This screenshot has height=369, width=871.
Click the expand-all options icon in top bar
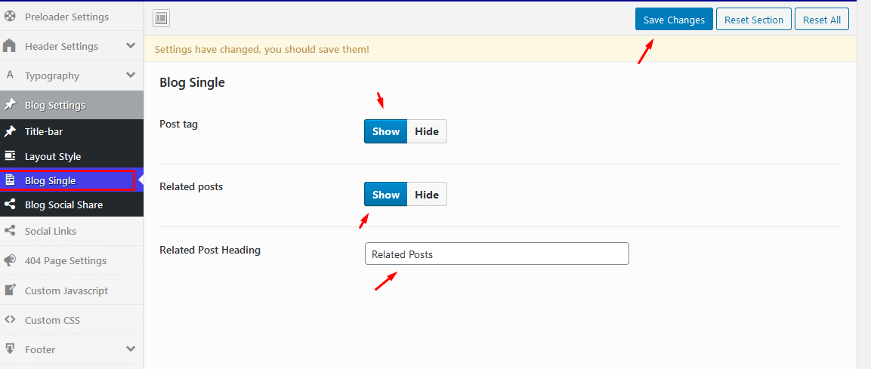[x=162, y=19]
